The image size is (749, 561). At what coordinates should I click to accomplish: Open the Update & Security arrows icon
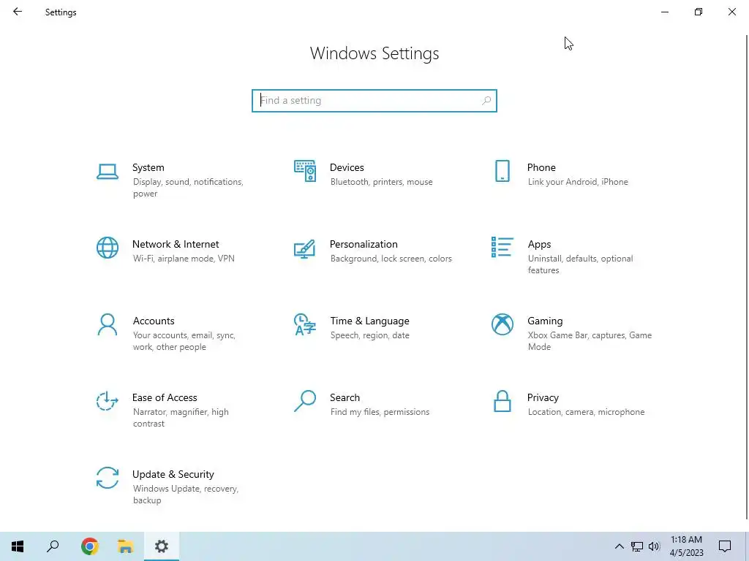108,478
